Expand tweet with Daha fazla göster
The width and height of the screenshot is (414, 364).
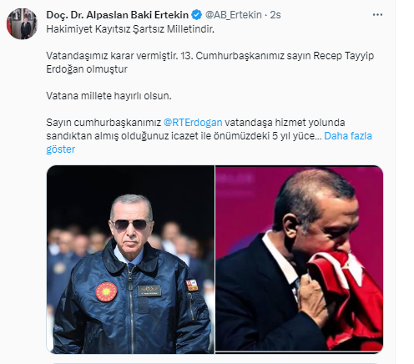(x=209, y=143)
